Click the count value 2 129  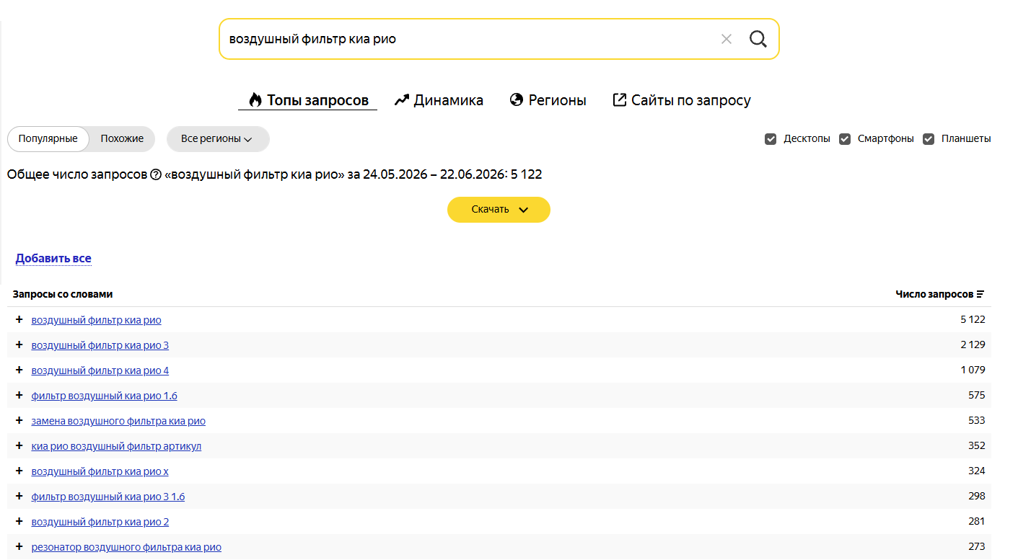point(973,345)
